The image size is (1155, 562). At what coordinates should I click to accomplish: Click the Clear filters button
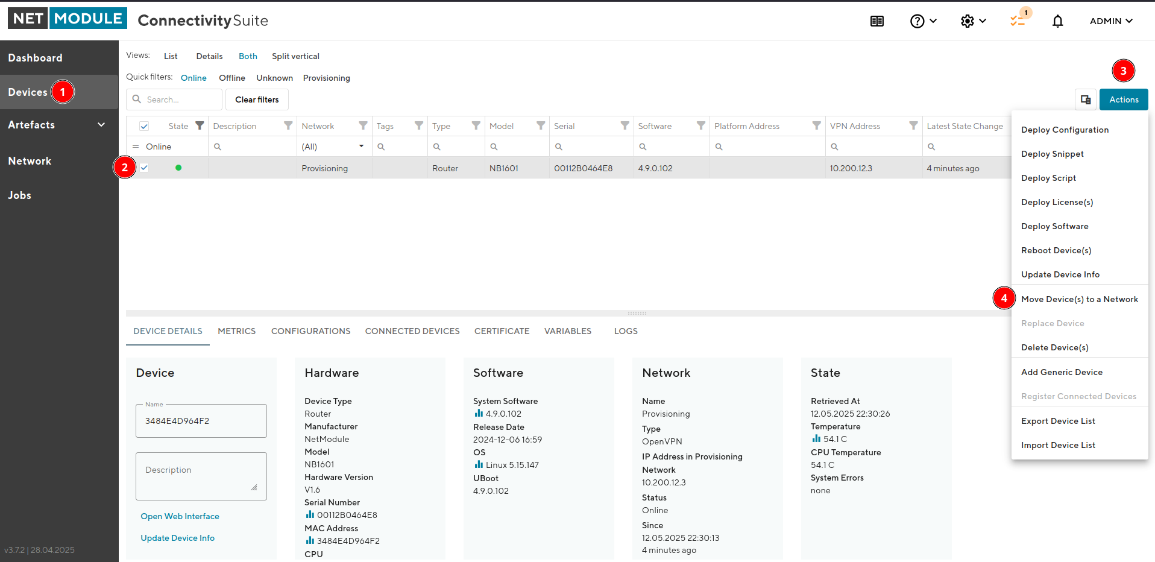[257, 99]
